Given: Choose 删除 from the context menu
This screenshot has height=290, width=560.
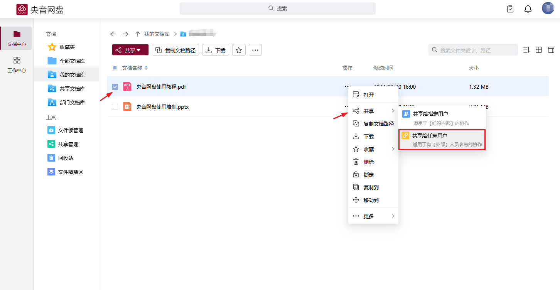Looking at the screenshot, I should [369, 162].
